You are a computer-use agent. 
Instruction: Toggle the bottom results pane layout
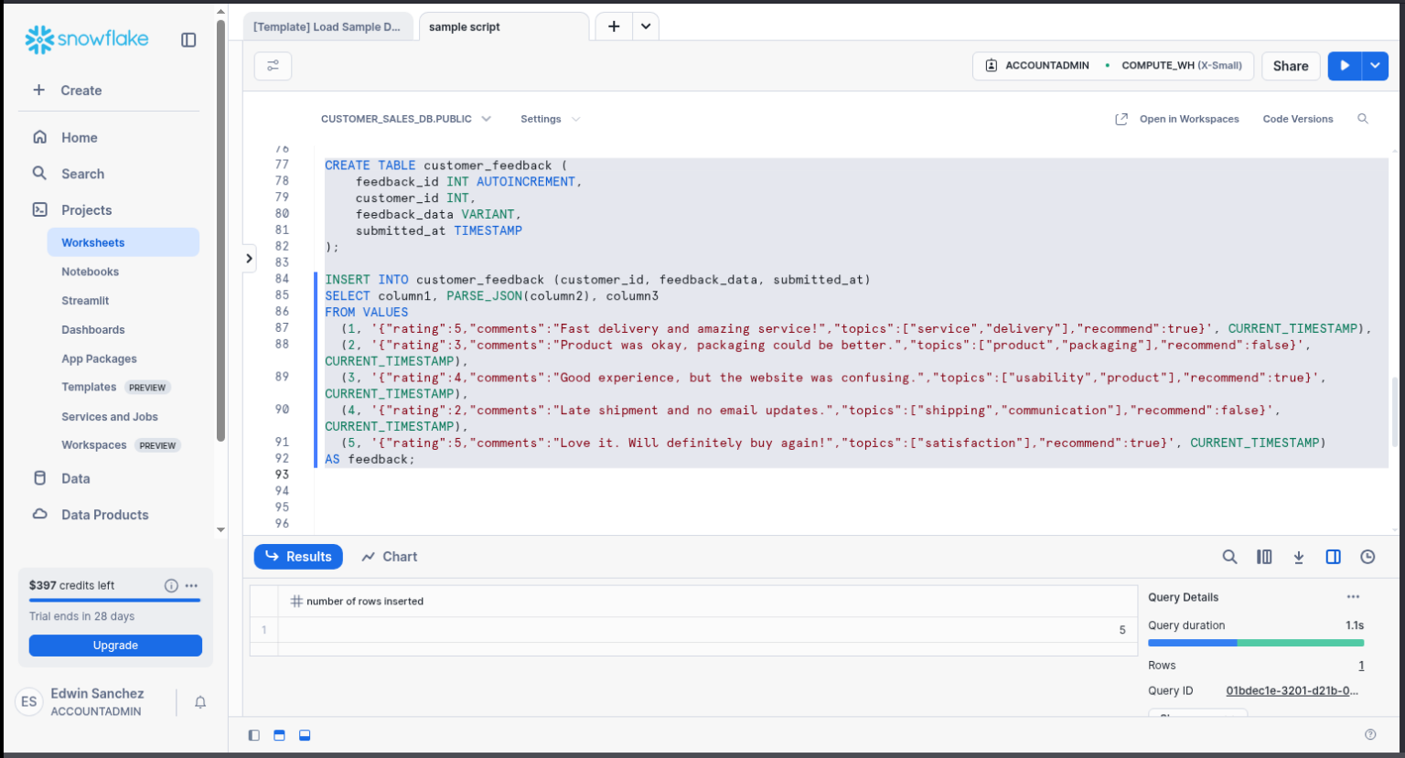click(305, 735)
